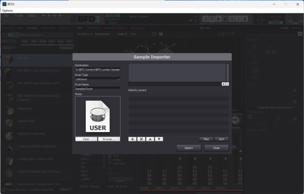Open the Options menu below the title bar

tap(7, 10)
